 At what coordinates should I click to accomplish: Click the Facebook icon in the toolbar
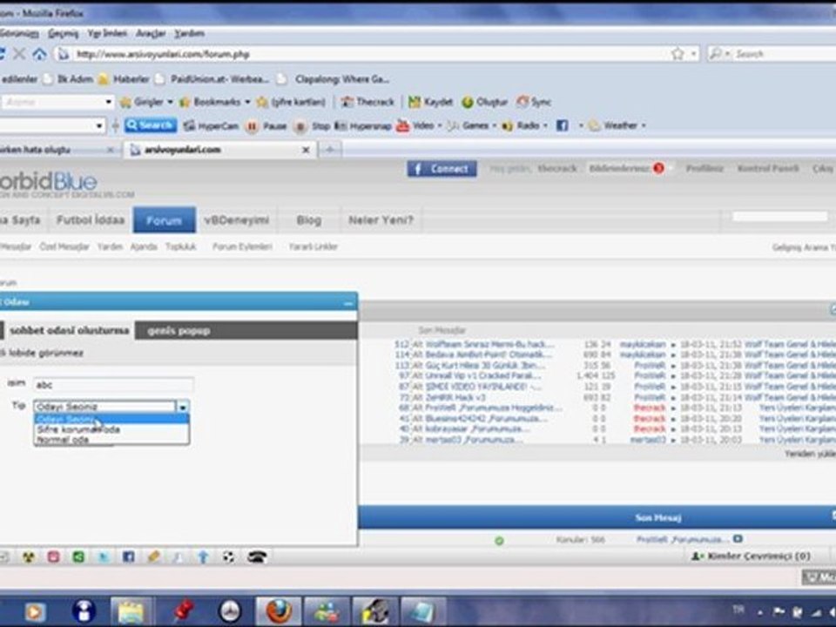(562, 125)
